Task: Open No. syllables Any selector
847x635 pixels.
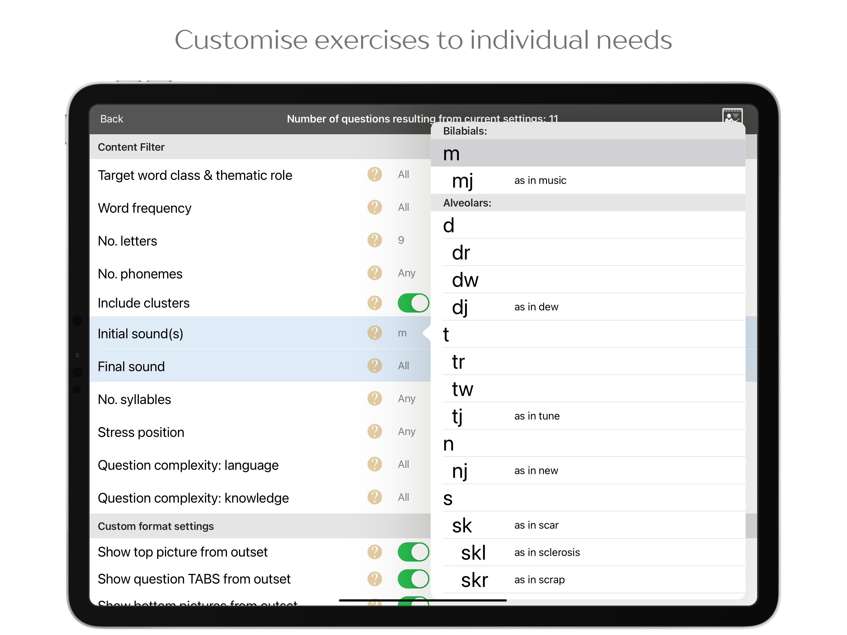Action: pyautogui.click(x=406, y=399)
